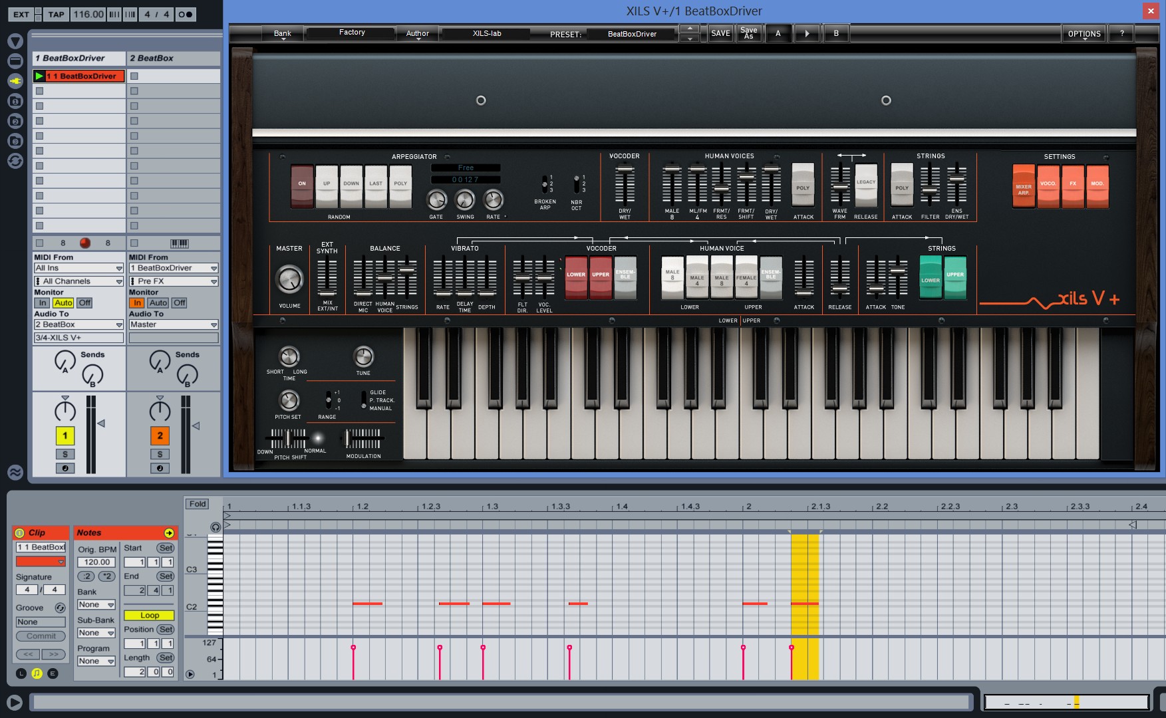Toggle the arpeggiator ON button
Viewport: 1166px width, 718px height.
click(302, 186)
